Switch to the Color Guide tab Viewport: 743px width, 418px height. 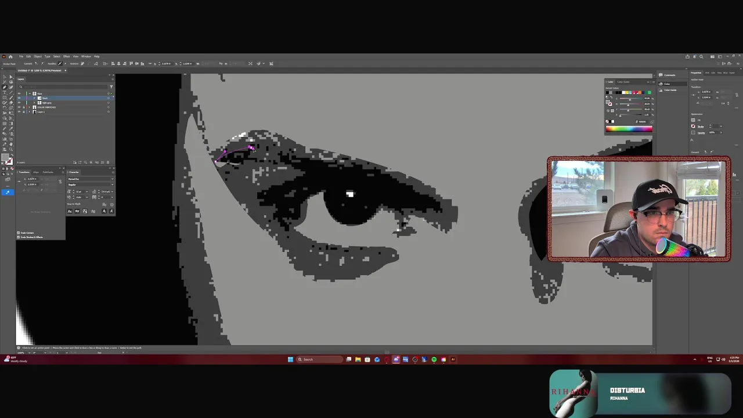[x=623, y=82]
